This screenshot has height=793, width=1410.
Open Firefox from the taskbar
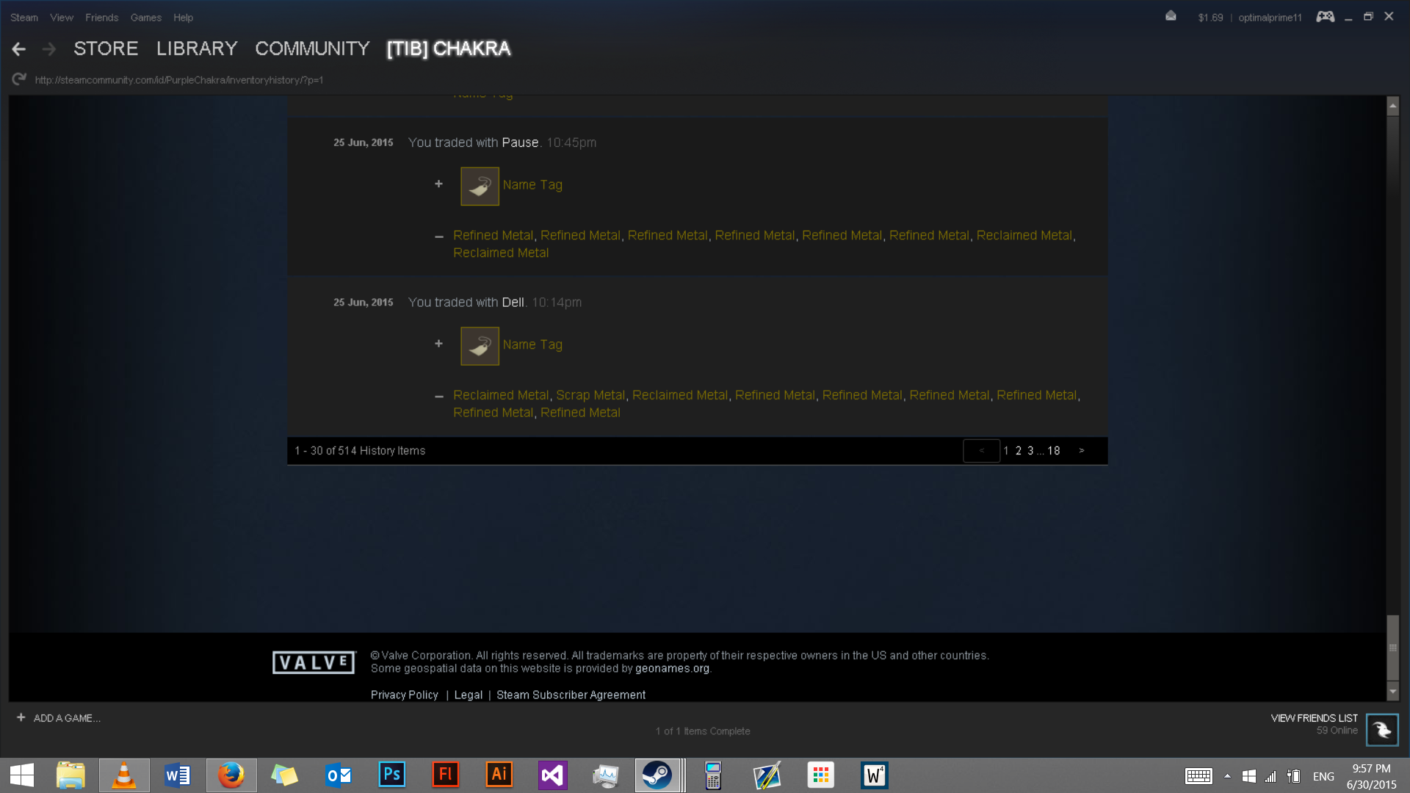pos(231,775)
